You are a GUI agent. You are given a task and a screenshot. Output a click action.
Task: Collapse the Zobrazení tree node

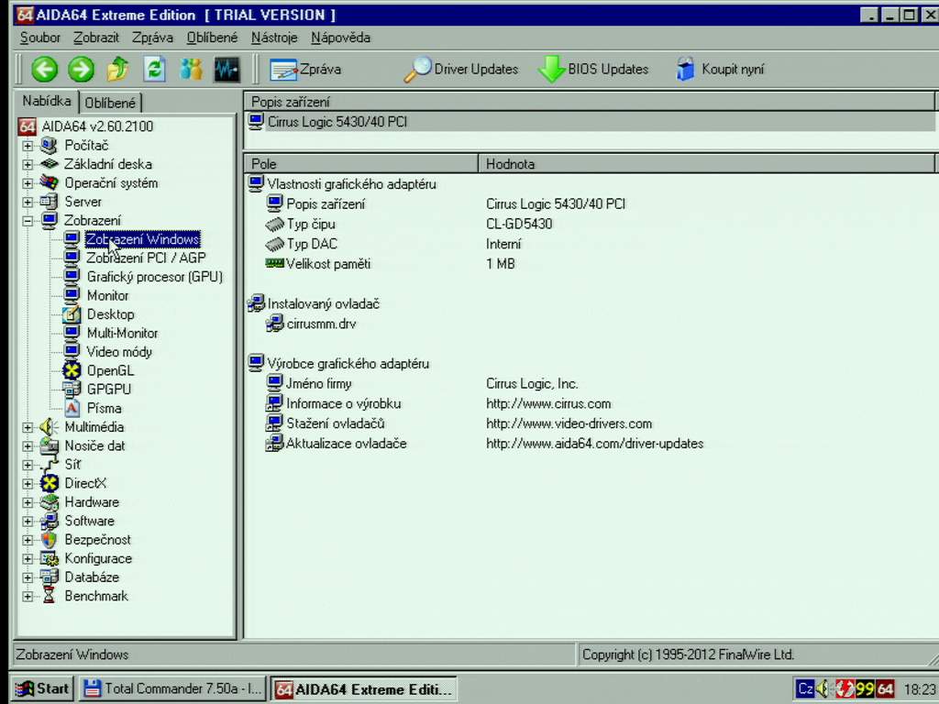click(x=28, y=221)
